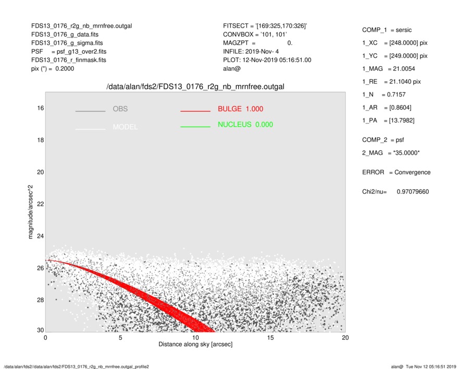Click the x-axis label Distance along sky
461x369 pixels.
click(195, 345)
